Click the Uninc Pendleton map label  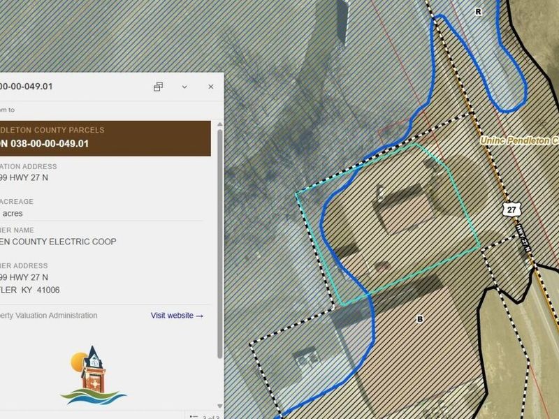coord(519,141)
